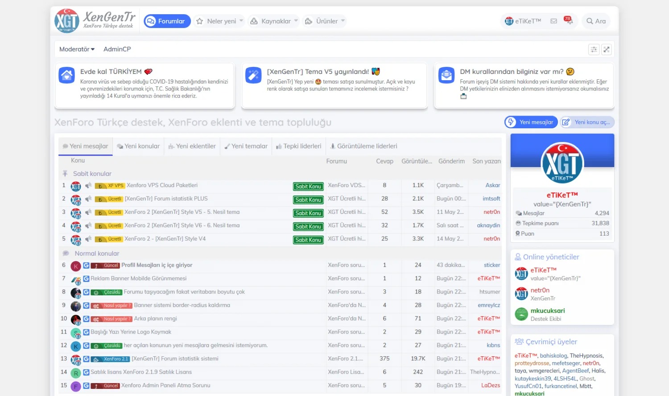Open Çevrimiçi üyeler heading link
The image size is (669, 396).
tap(551, 342)
